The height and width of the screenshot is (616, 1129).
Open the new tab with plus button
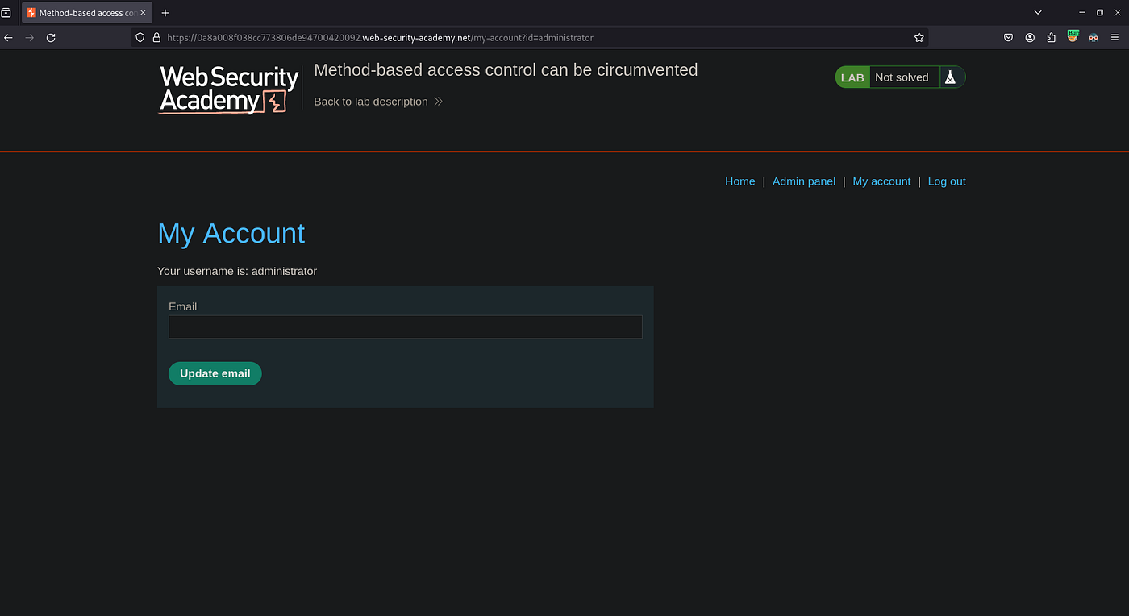click(165, 13)
